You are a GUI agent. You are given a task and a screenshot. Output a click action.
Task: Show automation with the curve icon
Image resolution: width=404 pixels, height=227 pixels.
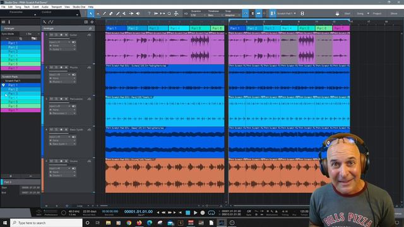(50, 22)
